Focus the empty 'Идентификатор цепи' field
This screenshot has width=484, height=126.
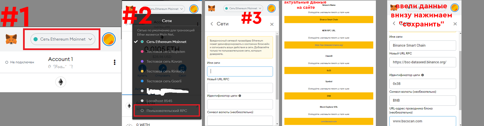(x=240, y=104)
